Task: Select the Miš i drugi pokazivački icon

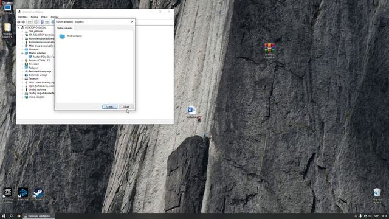Action: tap(26, 46)
